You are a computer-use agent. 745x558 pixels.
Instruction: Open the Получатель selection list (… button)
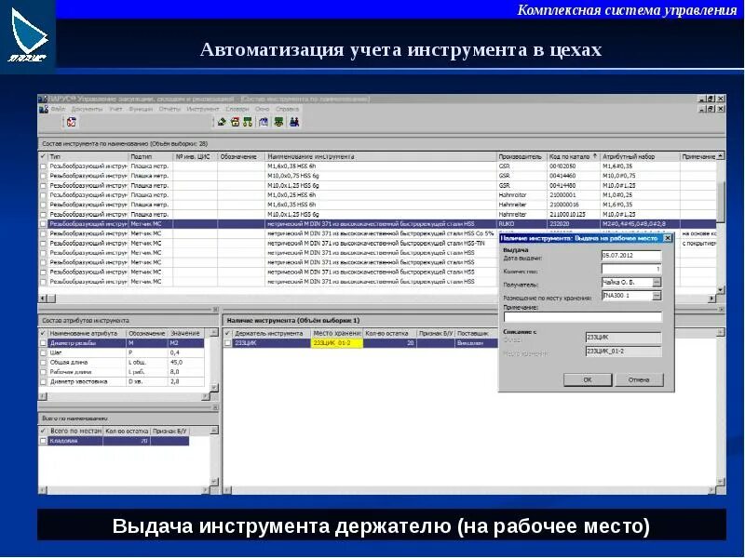coord(657,283)
